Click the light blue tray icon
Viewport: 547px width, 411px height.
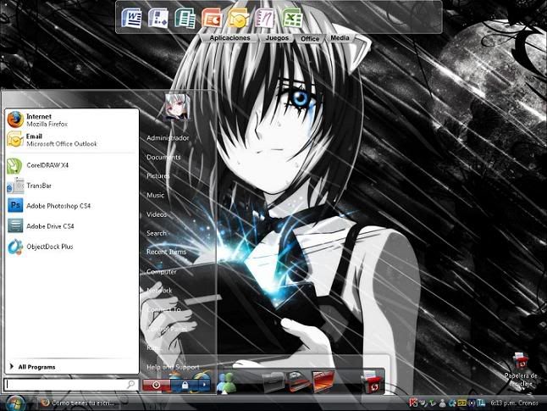pyautogui.click(x=482, y=403)
